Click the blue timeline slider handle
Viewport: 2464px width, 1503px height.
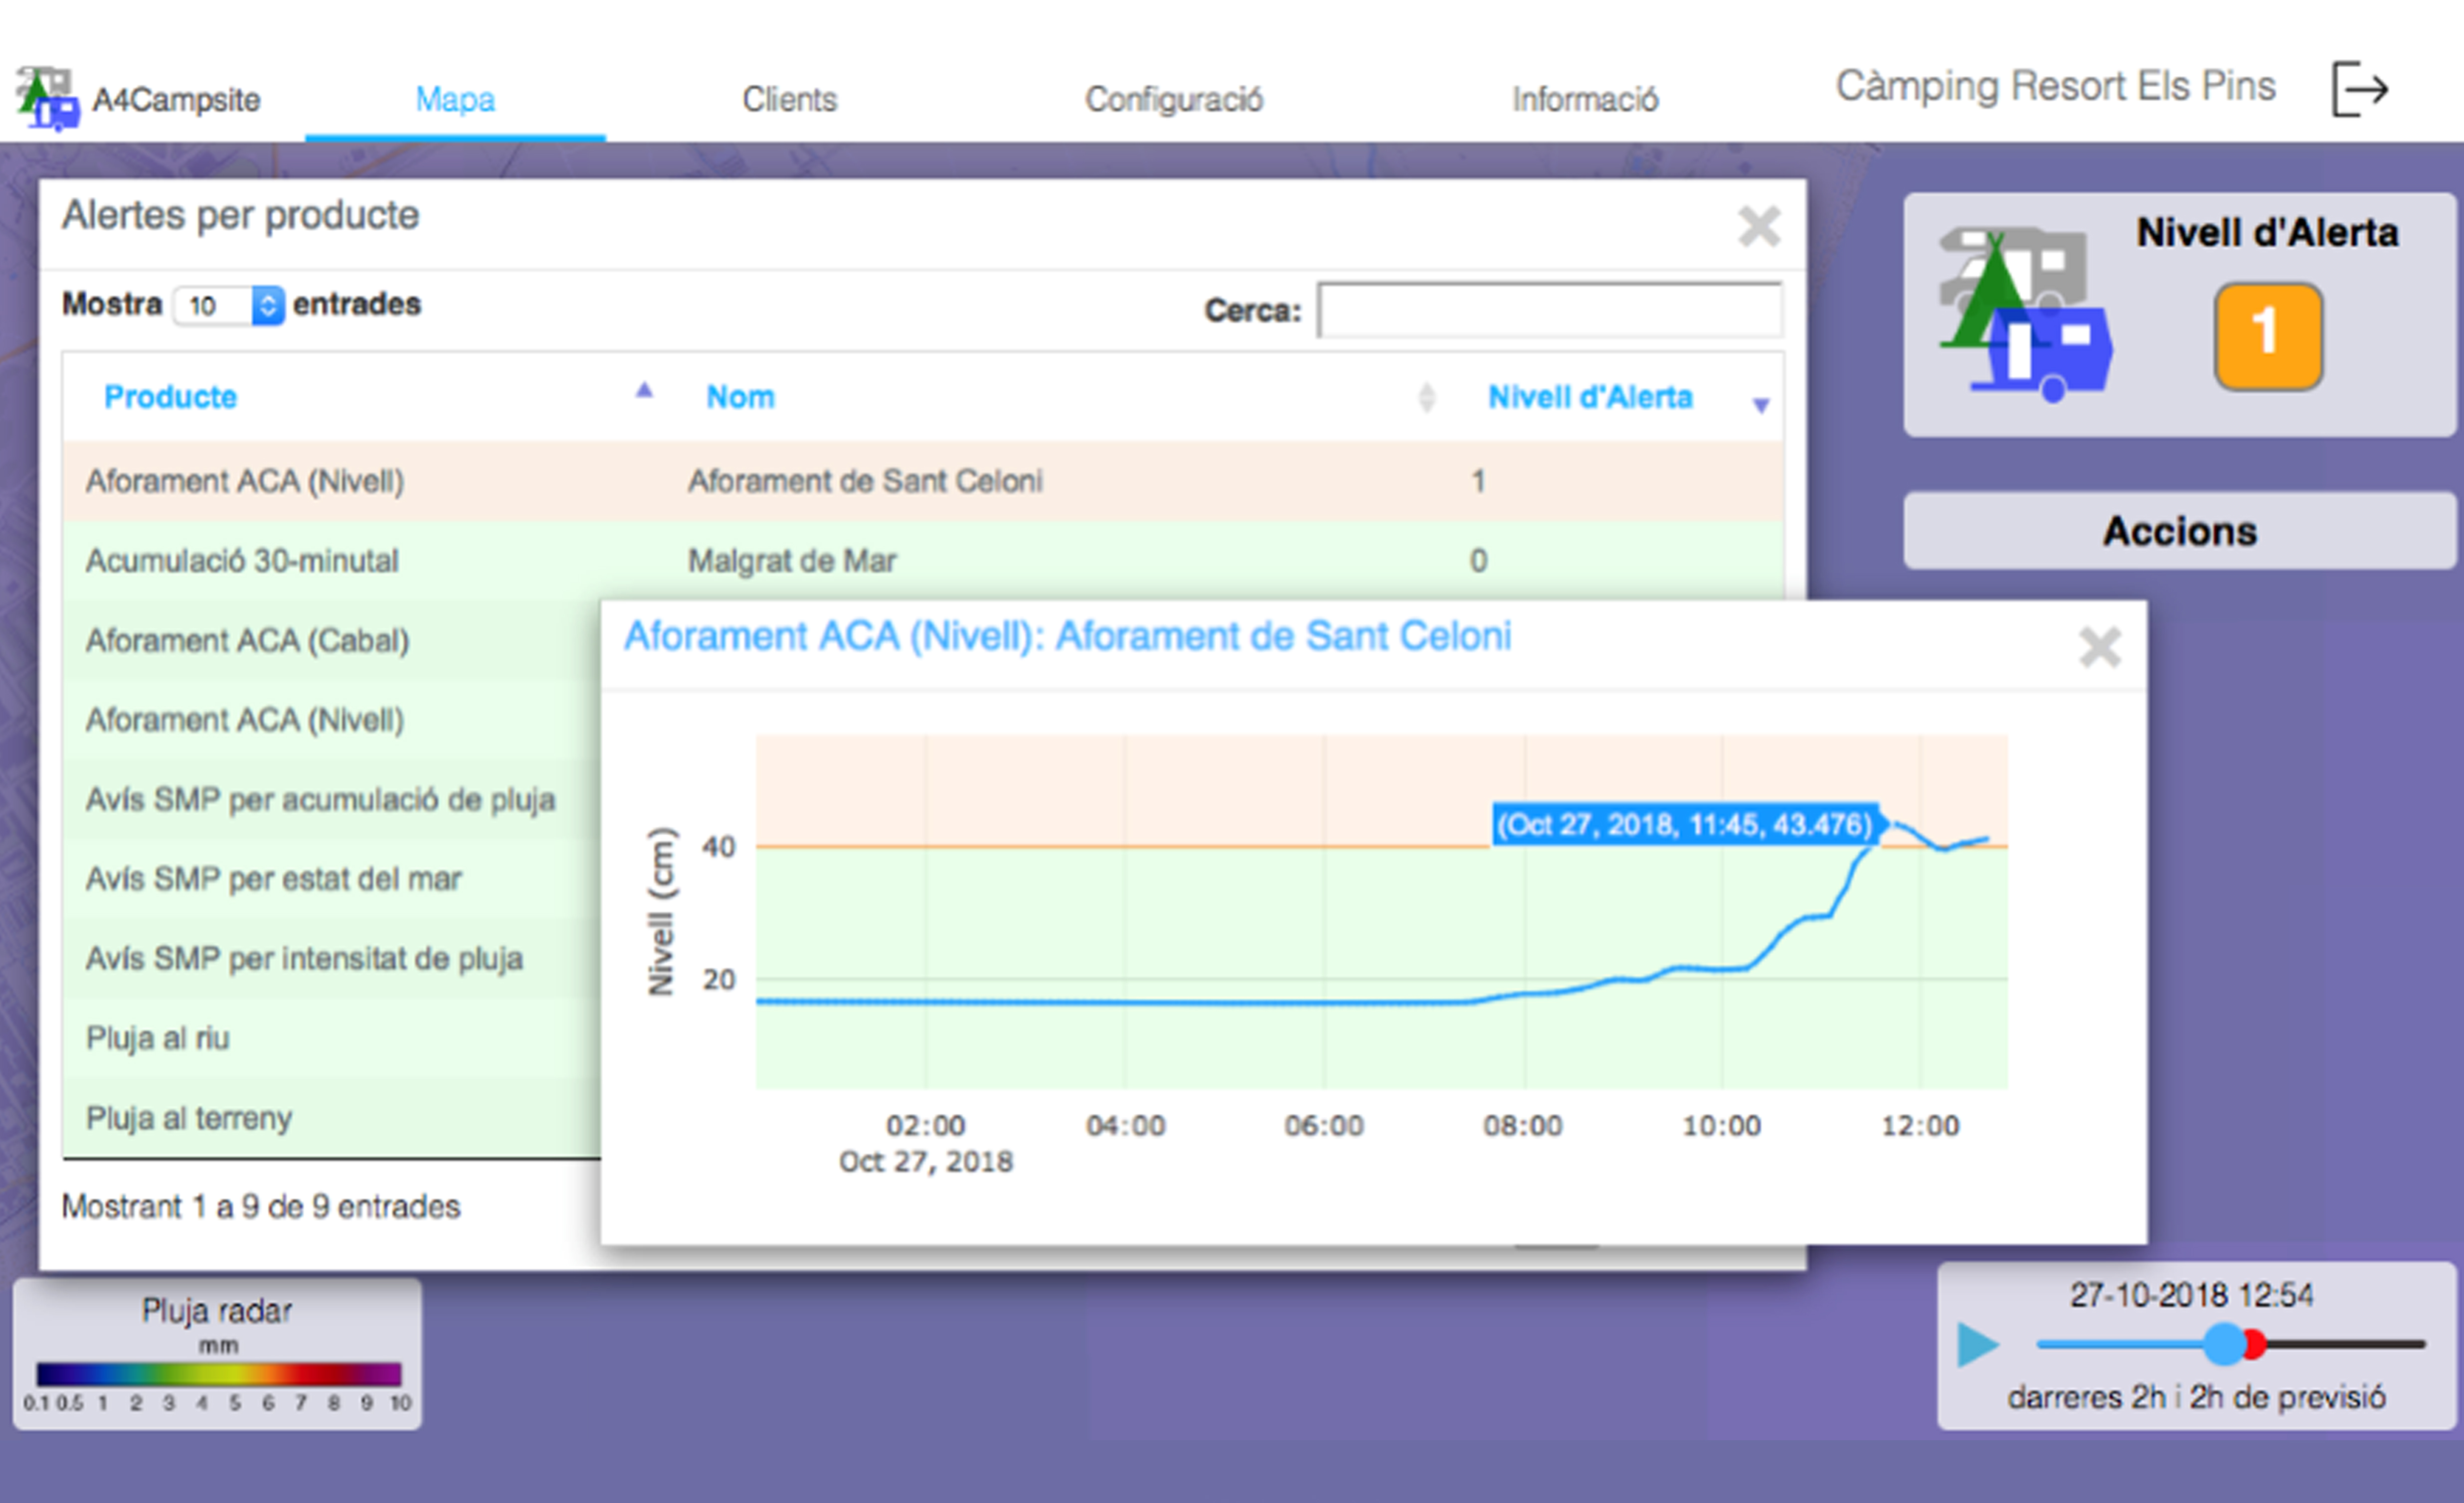tap(2225, 1344)
